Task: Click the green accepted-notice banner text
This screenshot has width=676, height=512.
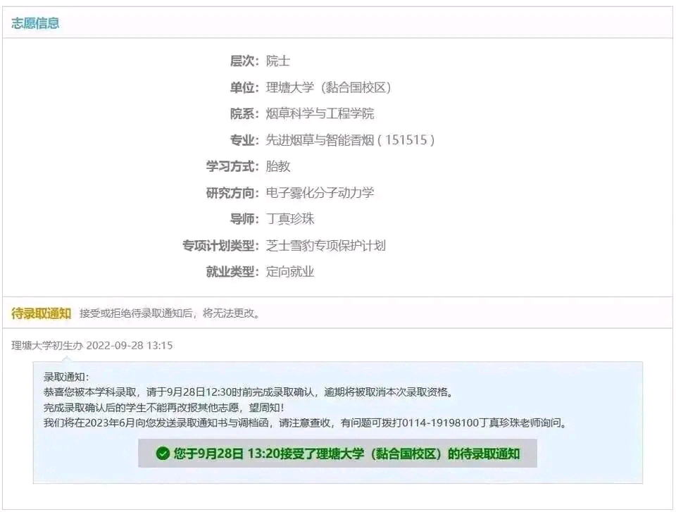Action: [x=346, y=454]
